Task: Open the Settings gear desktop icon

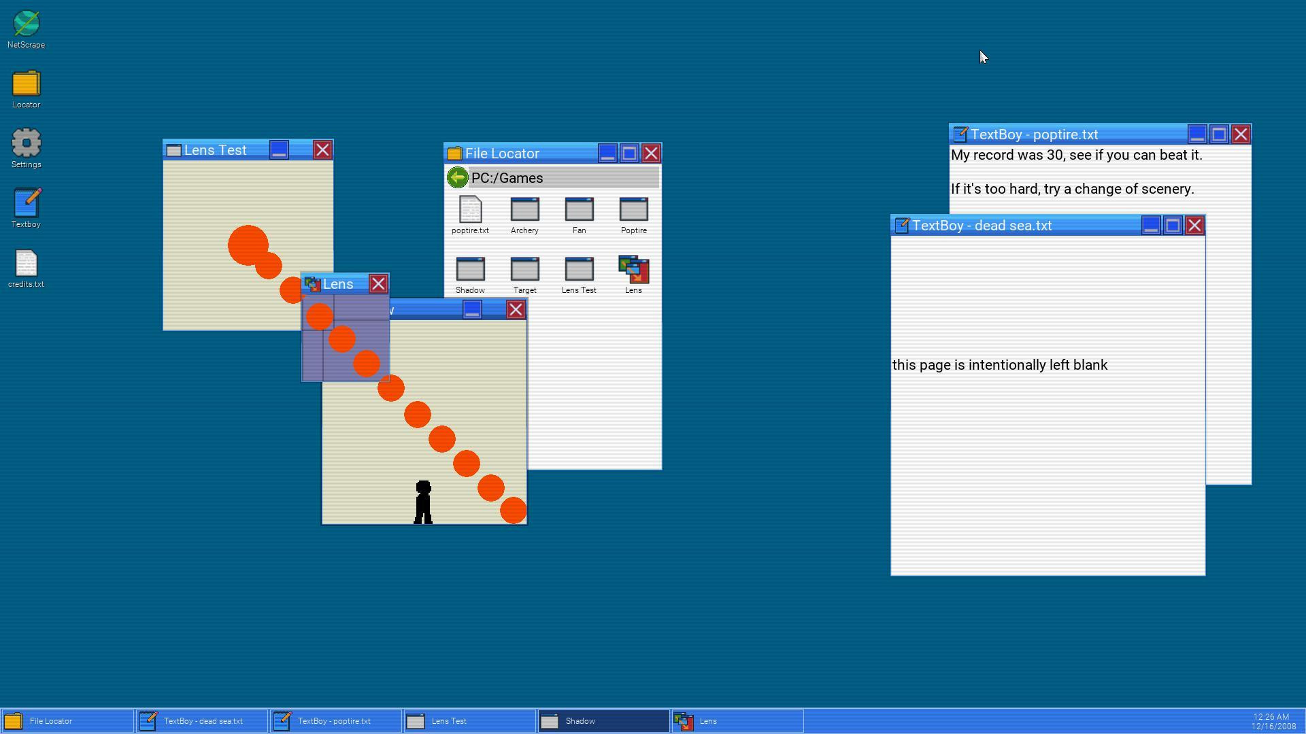Action: 26,149
